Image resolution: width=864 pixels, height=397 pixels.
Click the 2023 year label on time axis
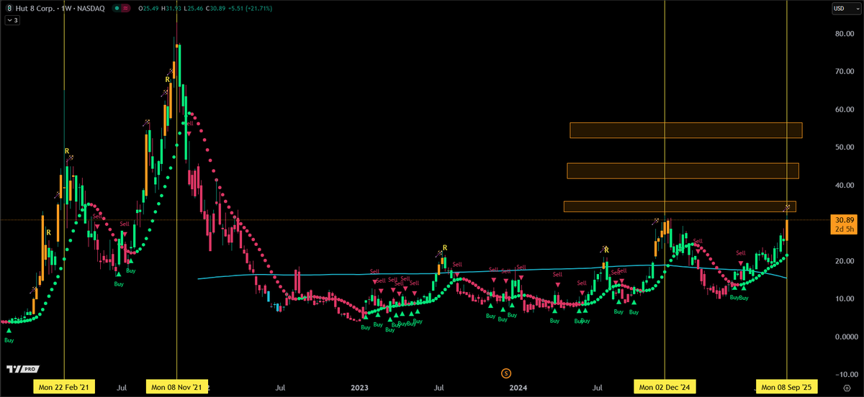coord(359,388)
